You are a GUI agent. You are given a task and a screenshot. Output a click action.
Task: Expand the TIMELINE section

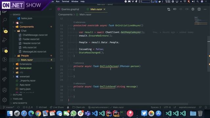[x=17, y=99]
